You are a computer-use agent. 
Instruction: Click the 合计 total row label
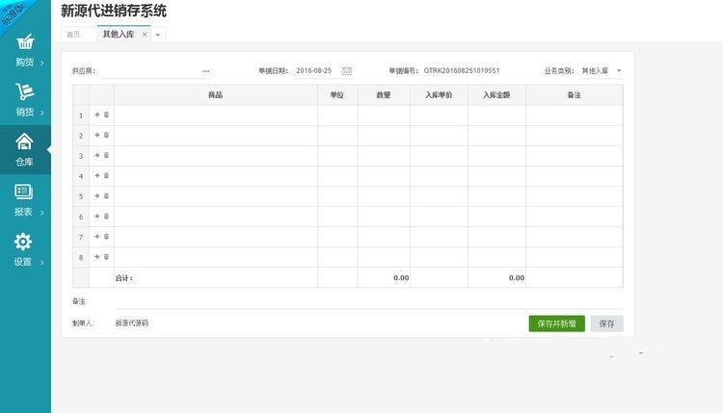coord(123,278)
